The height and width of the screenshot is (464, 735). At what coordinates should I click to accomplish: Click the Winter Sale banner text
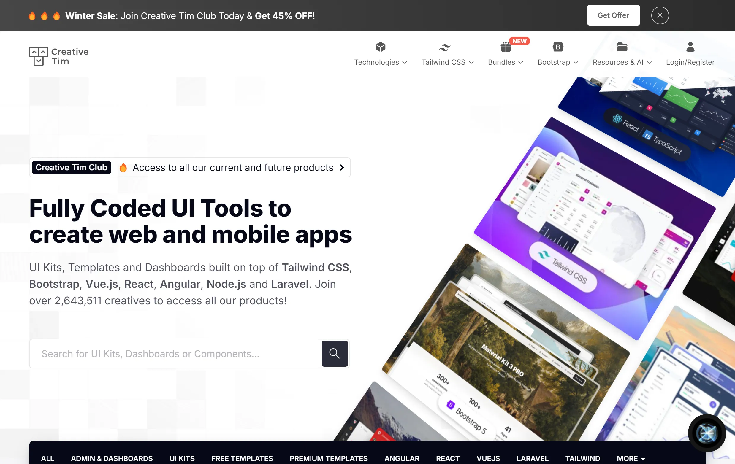(x=190, y=15)
